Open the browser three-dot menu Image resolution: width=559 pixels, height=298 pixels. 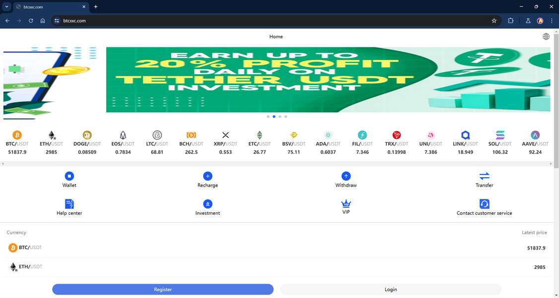point(552,20)
